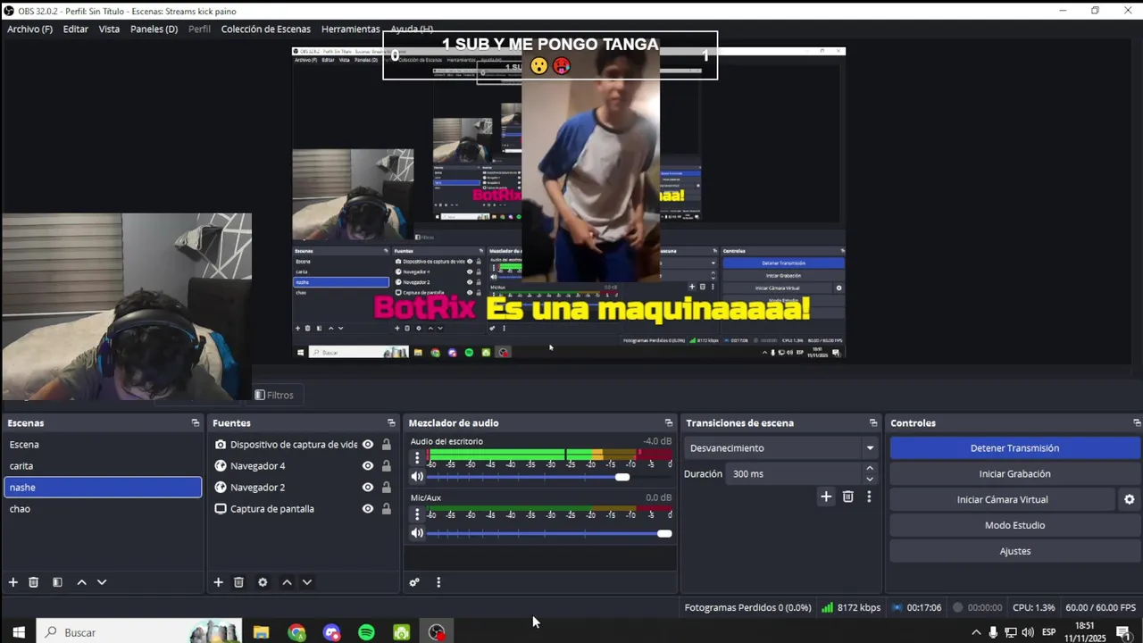Move scene up arrow in Escenas
The image size is (1143, 643).
tap(81, 582)
